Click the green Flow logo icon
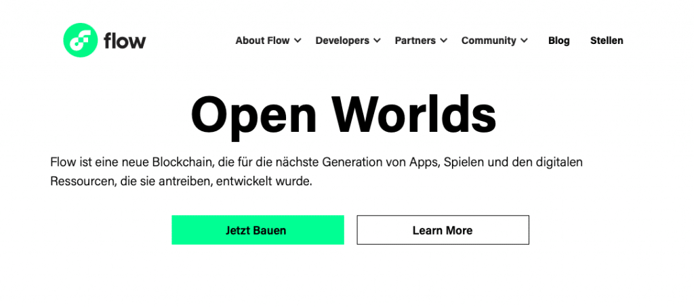694x307 pixels. [x=80, y=40]
